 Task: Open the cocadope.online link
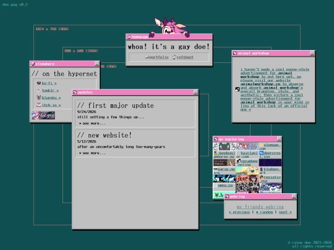247,162
